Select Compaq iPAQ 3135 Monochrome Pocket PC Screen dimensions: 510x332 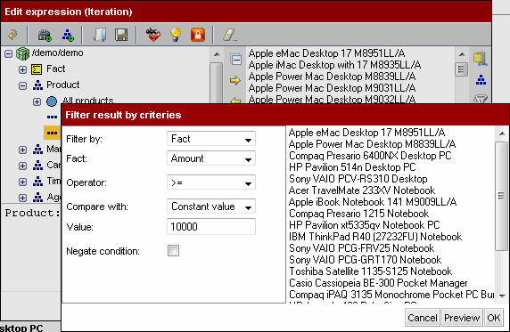(x=391, y=295)
